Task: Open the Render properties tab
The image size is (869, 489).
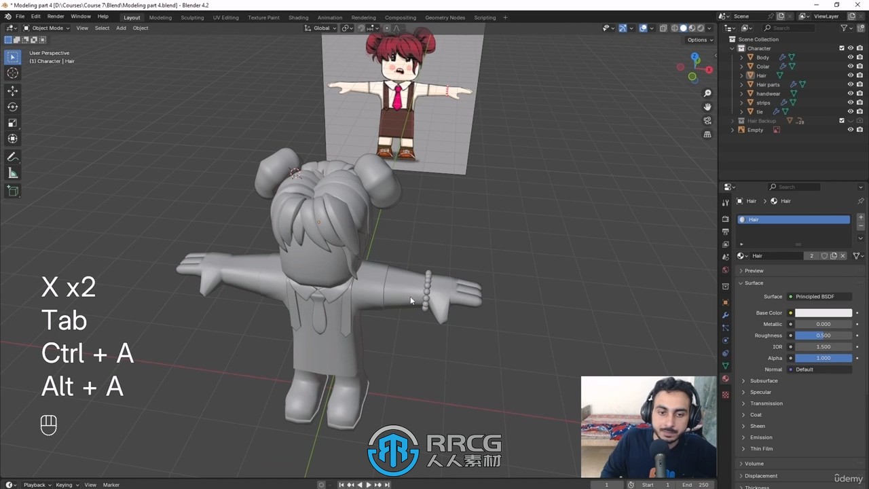Action: pos(725,219)
